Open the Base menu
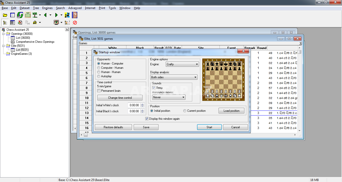 [5, 8]
